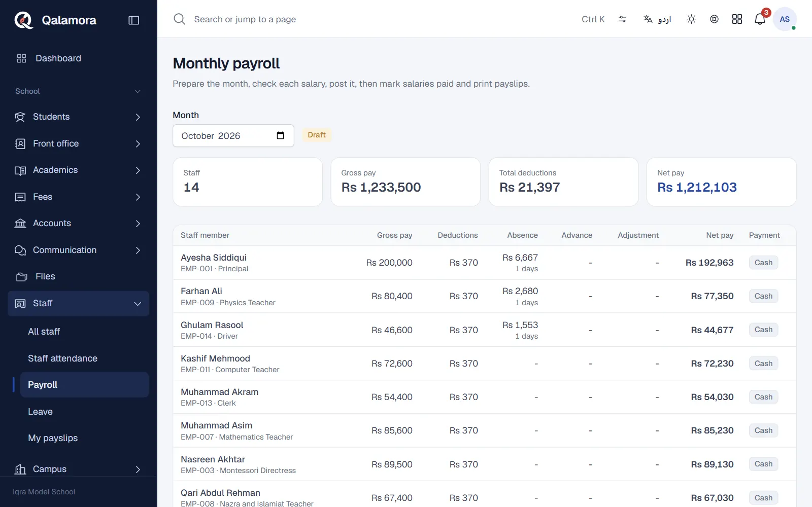Screen dimensions: 812x507
Task: Collapse the sidebar with the panel toggle icon
Action: click(x=134, y=20)
